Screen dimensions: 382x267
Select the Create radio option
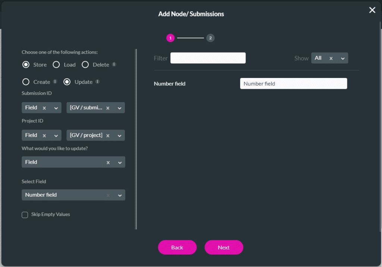26,82
